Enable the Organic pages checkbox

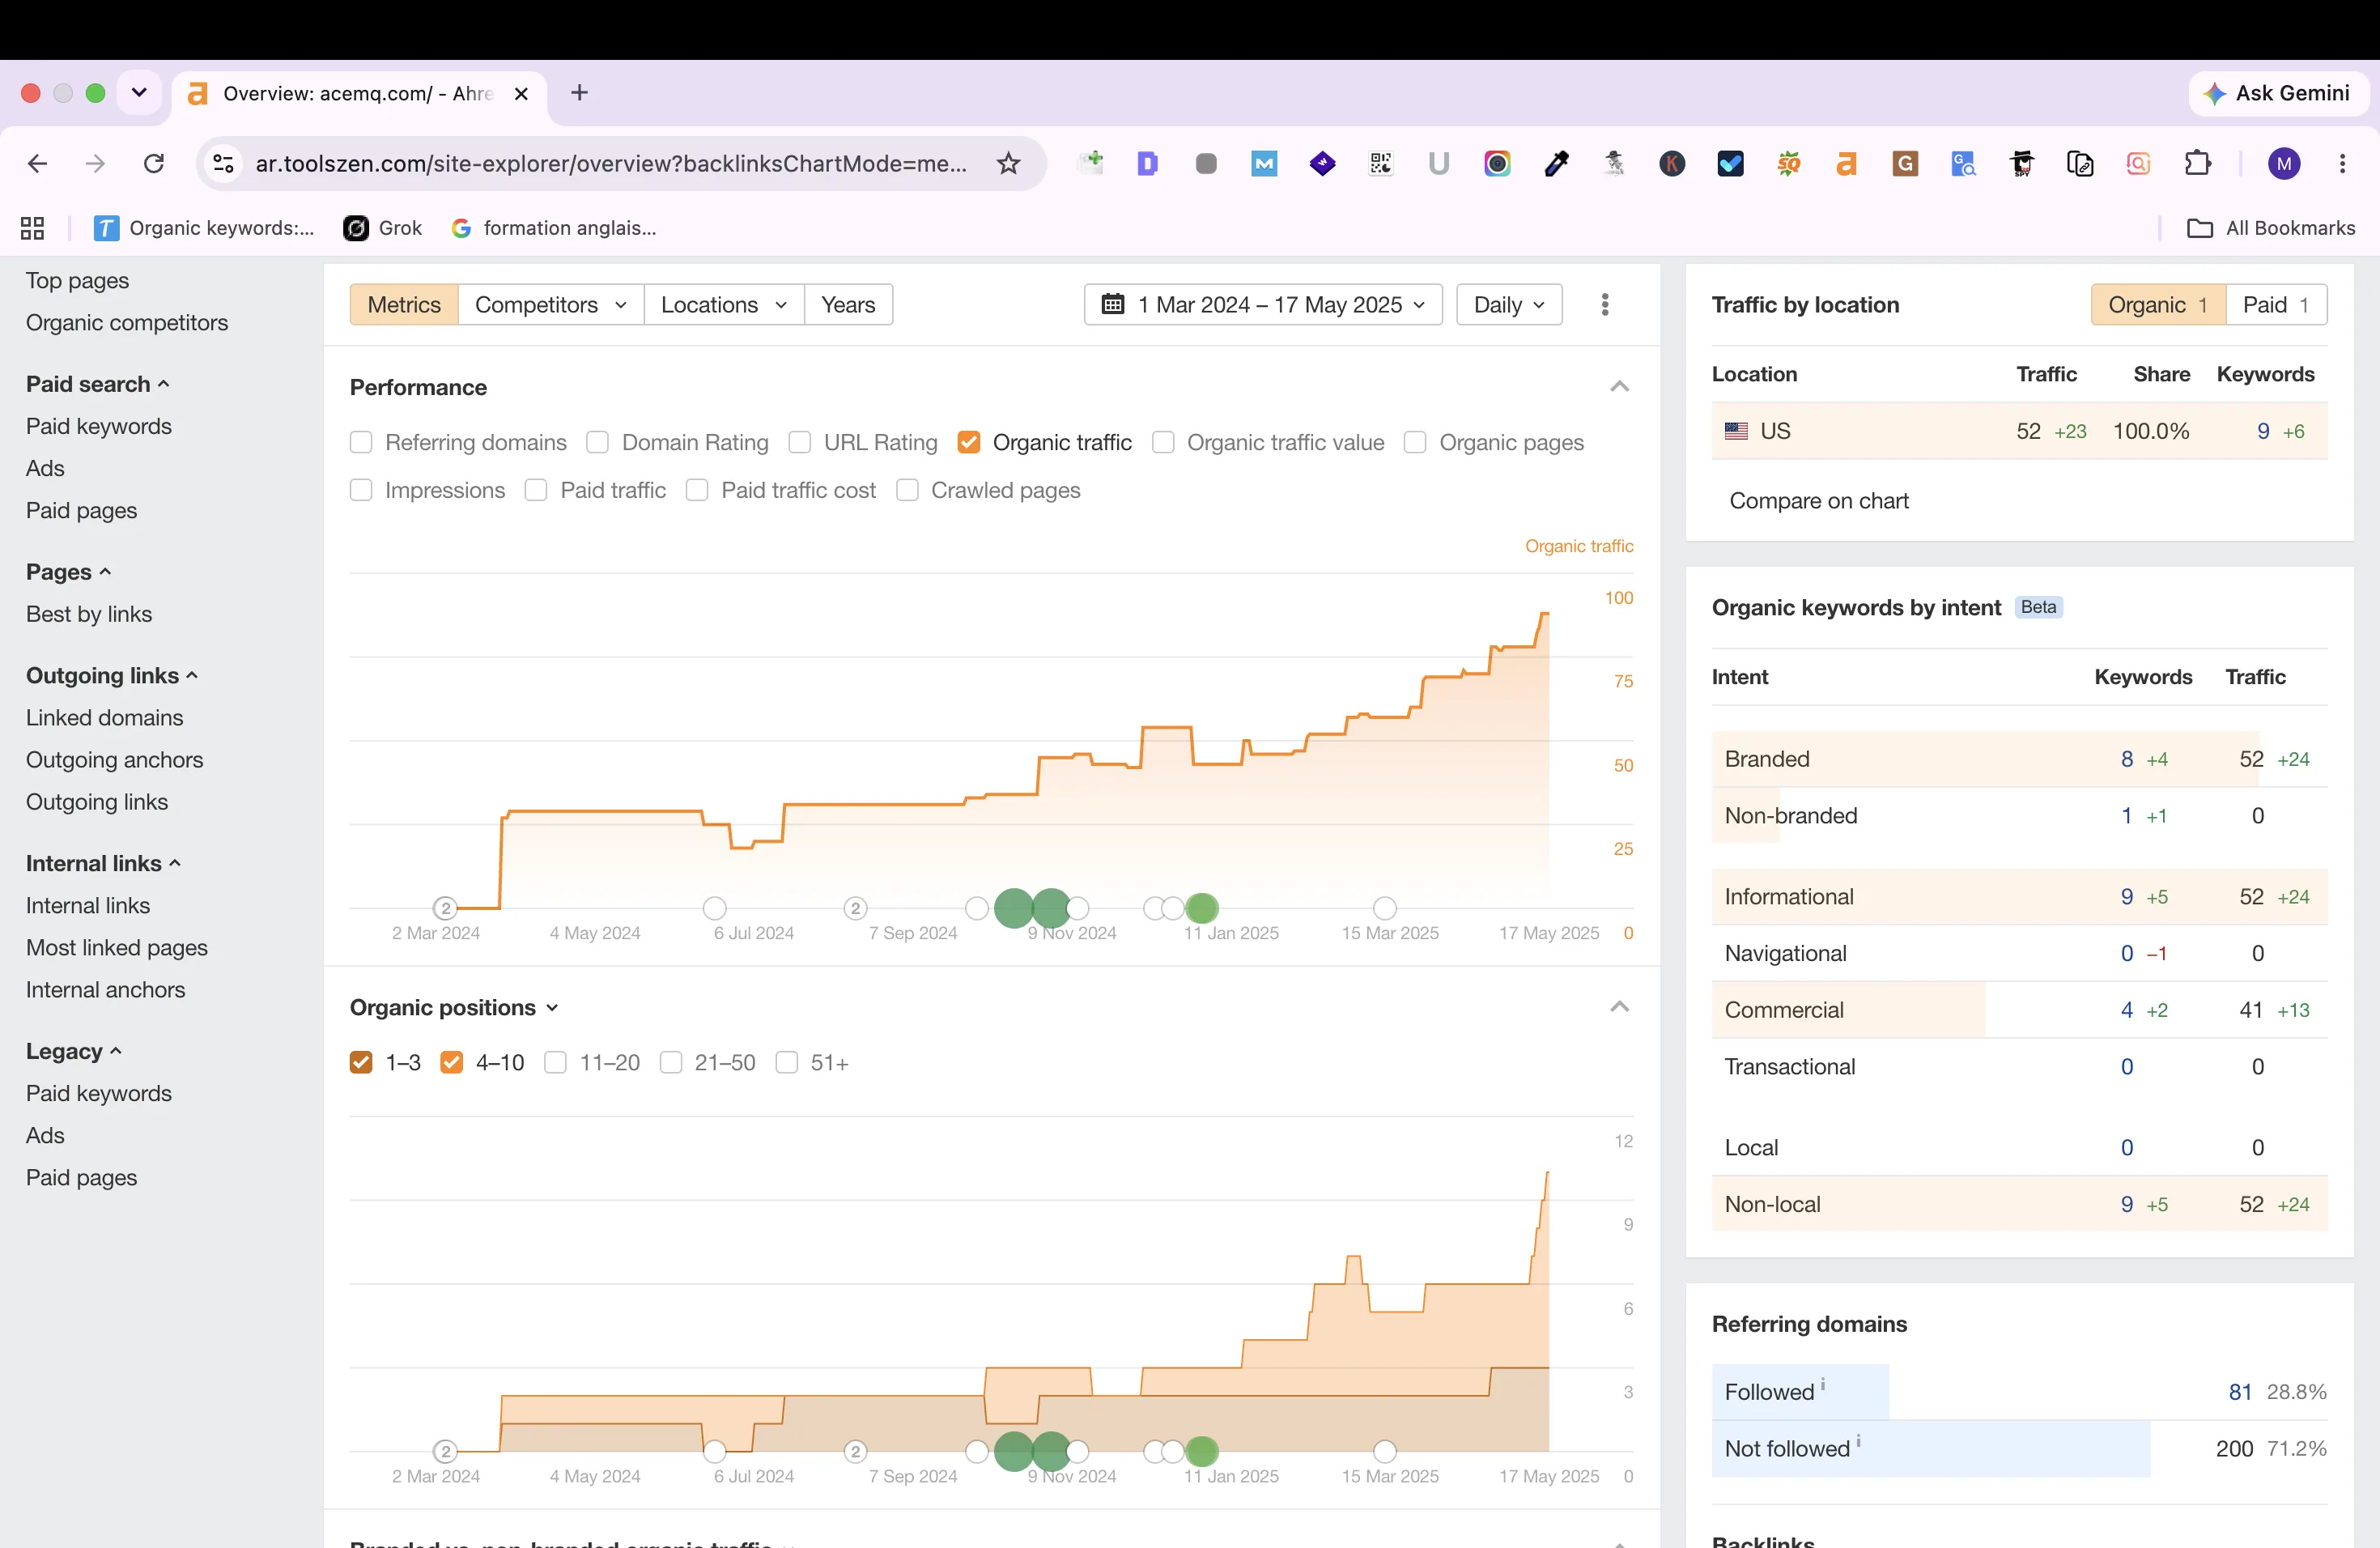[x=1415, y=442]
